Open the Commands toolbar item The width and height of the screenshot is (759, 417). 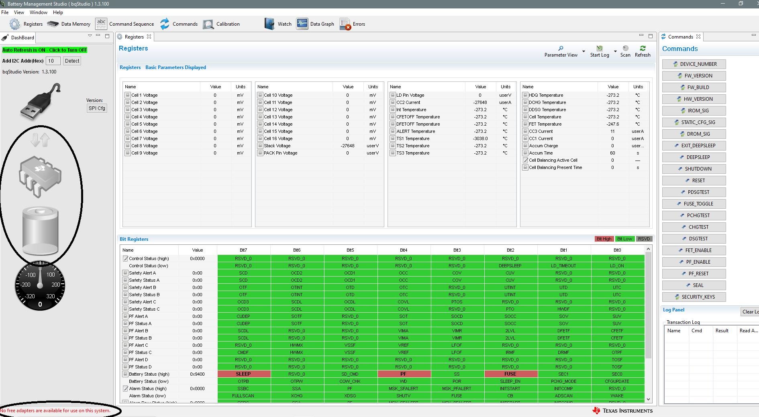pyautogui.click(x=179, y=24)
